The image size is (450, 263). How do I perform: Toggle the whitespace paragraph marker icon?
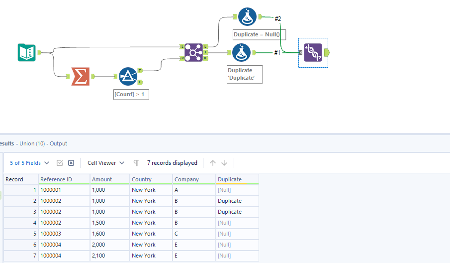(136, 163)
